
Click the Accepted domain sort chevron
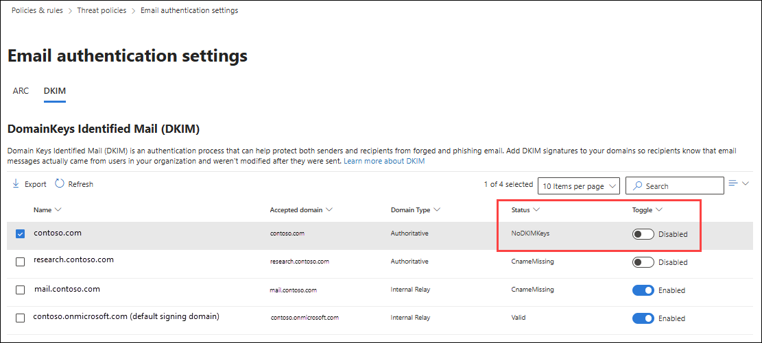(x=329, y=209)
